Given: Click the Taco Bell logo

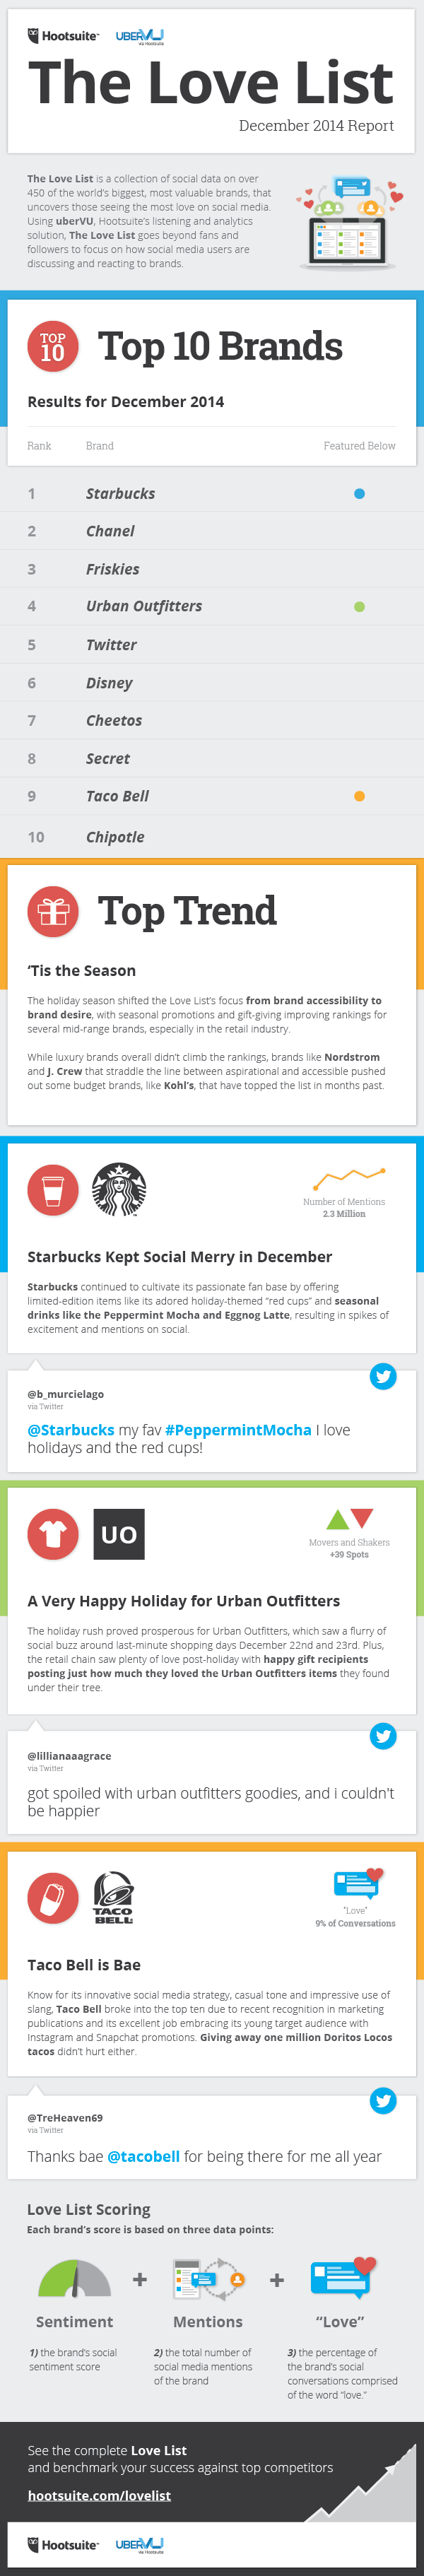Looking at the screenshot, I should coord(113,1898).
